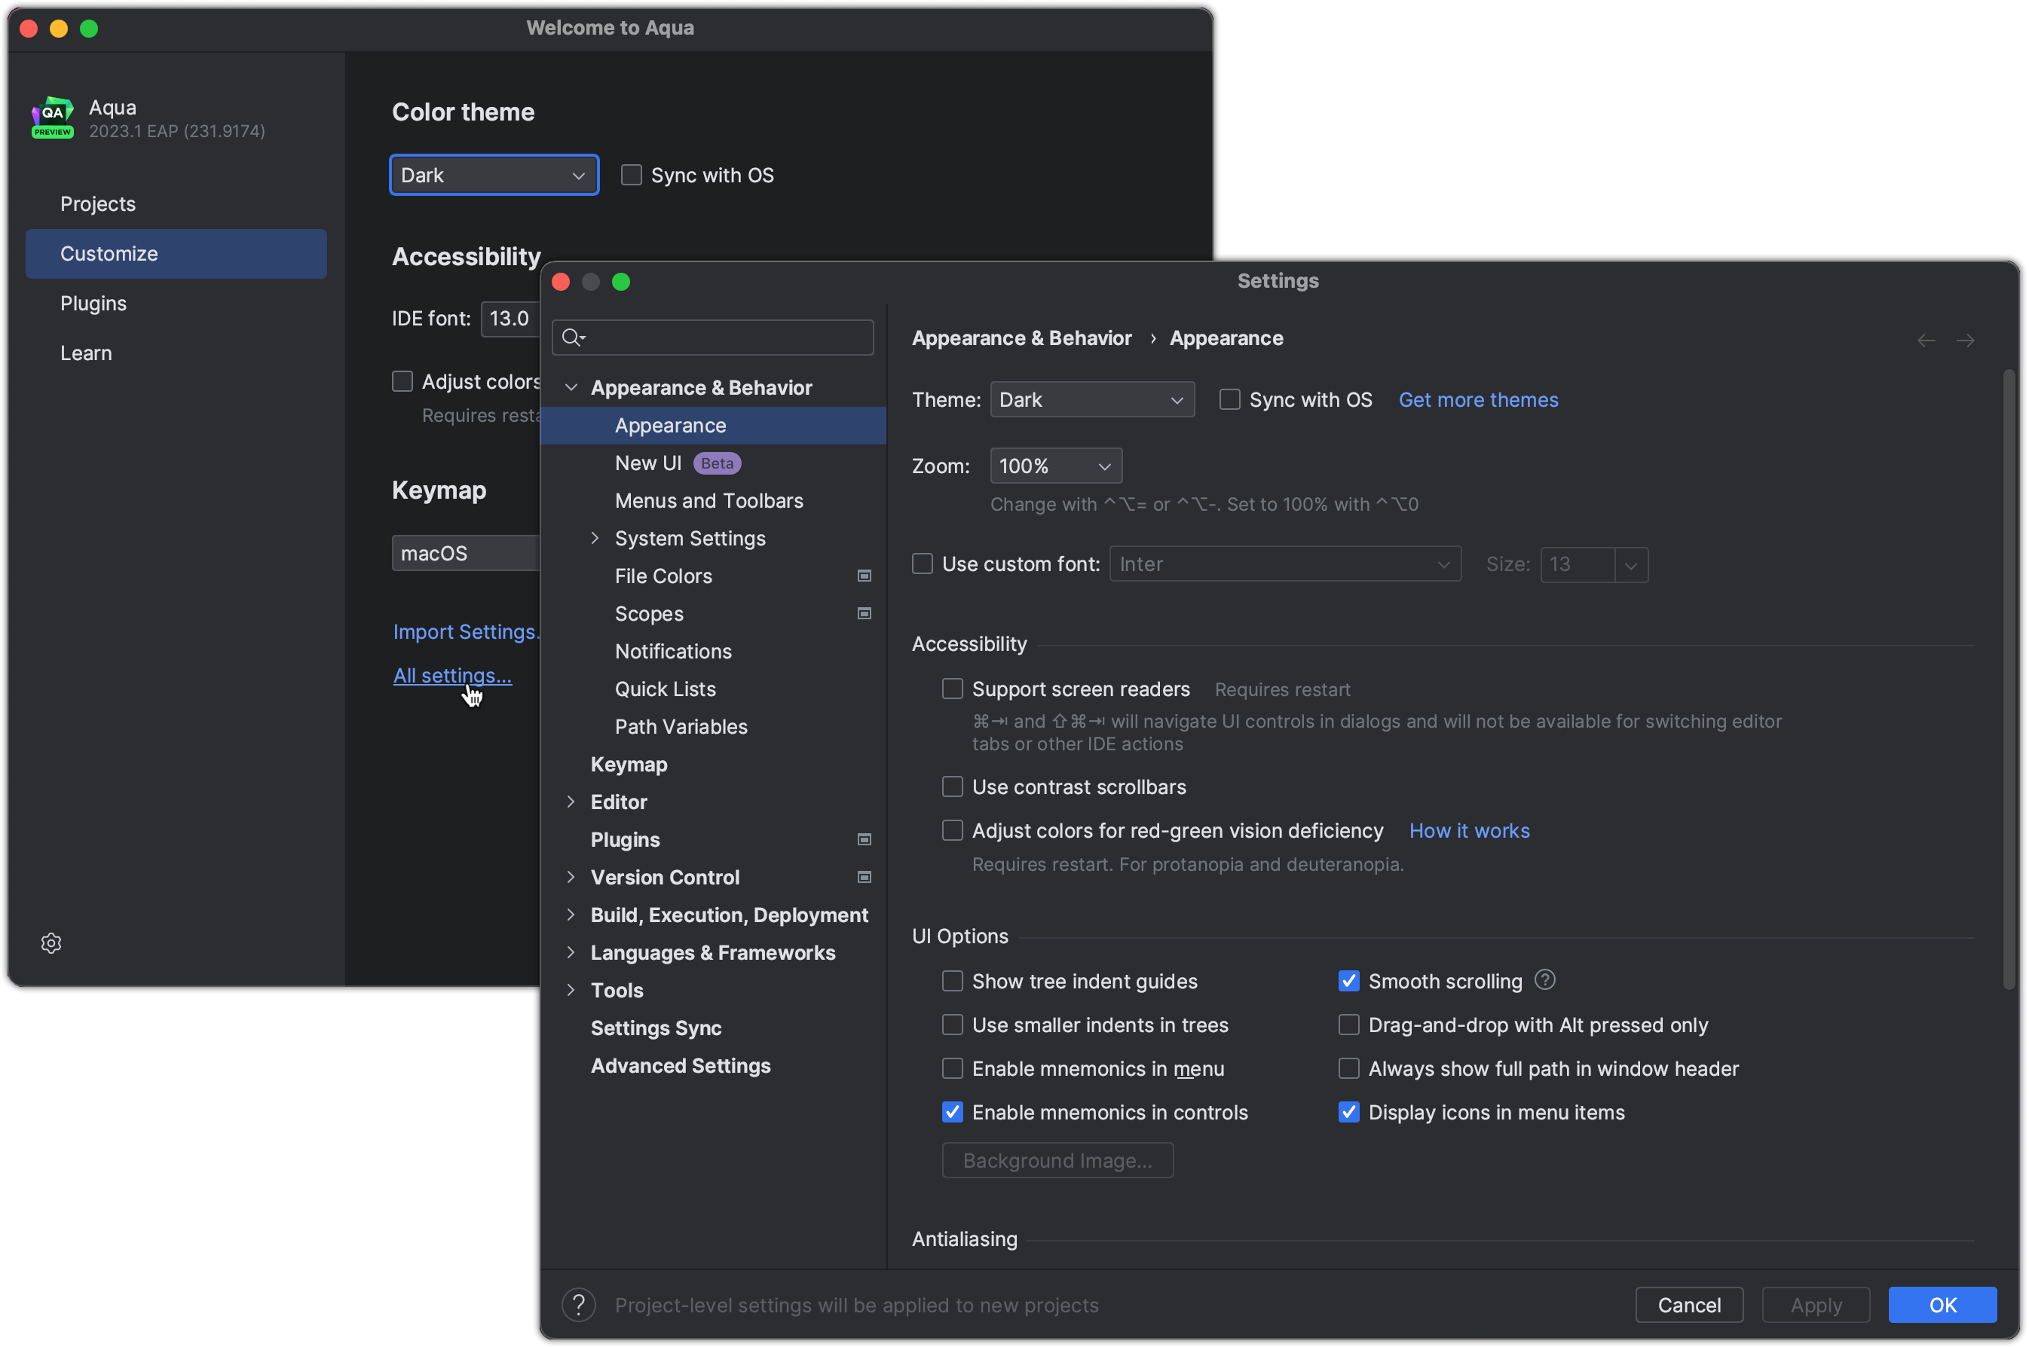Click the Beta badge next to New UI

717,463
